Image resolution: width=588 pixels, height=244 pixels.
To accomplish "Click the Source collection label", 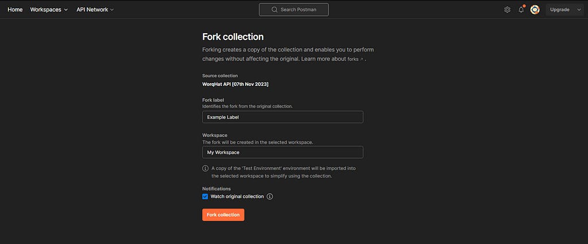I will click(220, 76).
